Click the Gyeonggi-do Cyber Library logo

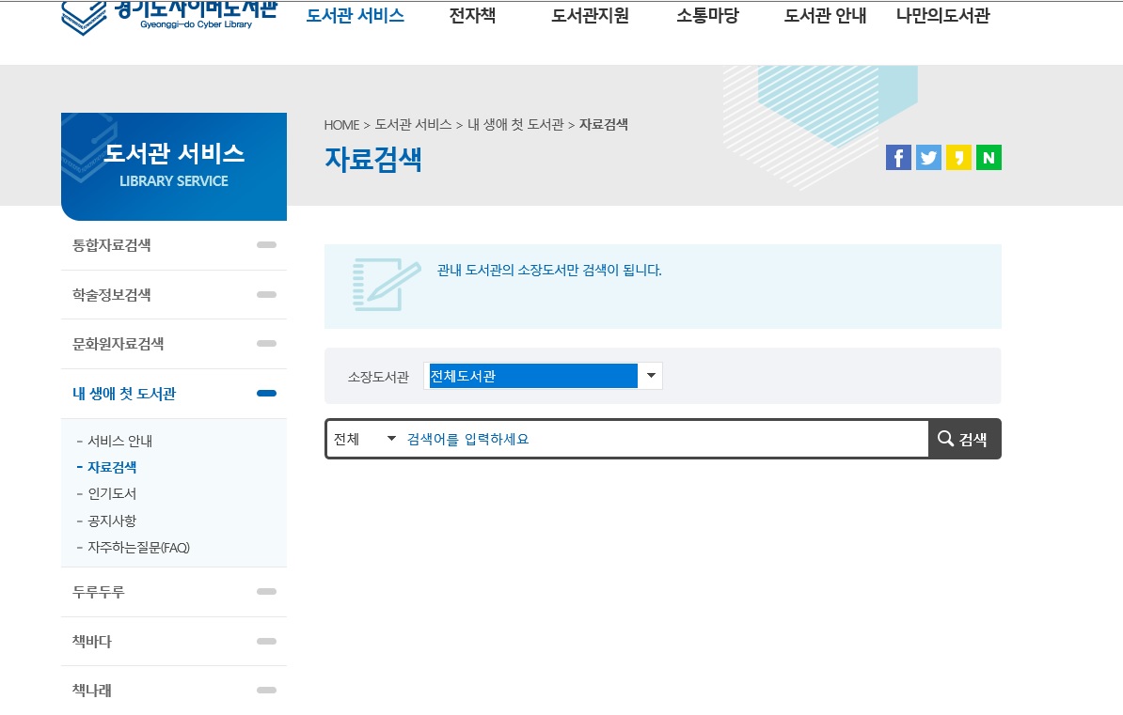pyautogui.click(x=169, y=18)
